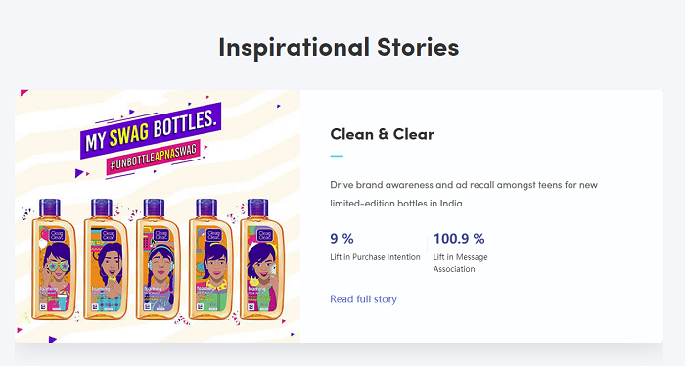Click the fifth bottle on the right

(x=261, y=259)
